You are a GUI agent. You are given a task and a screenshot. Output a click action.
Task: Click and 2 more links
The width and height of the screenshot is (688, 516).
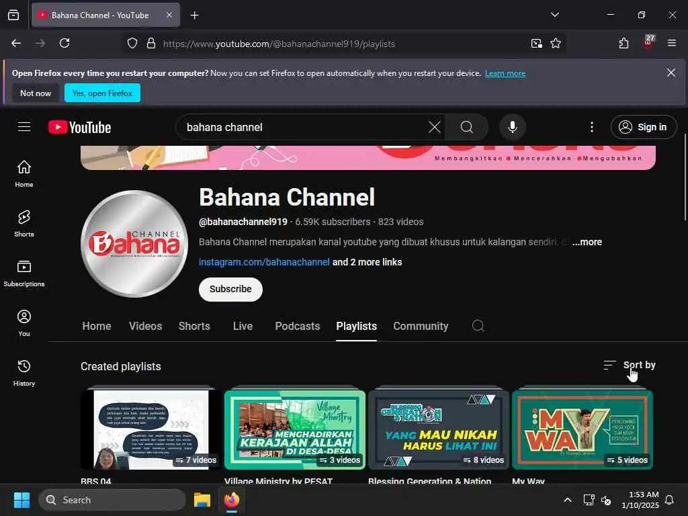(368, 262)
